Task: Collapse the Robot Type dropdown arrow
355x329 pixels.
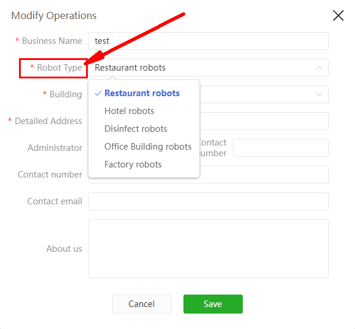Action: [x=319, y=68]
